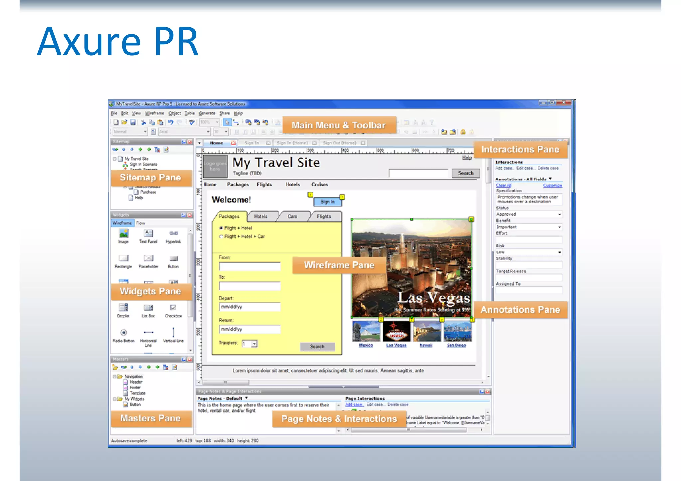Click delete page icon in Sitemap toolbar
The image size is (681, 481).
tap(157, 150)
